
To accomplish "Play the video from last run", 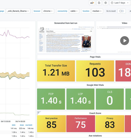I will 124,40.
